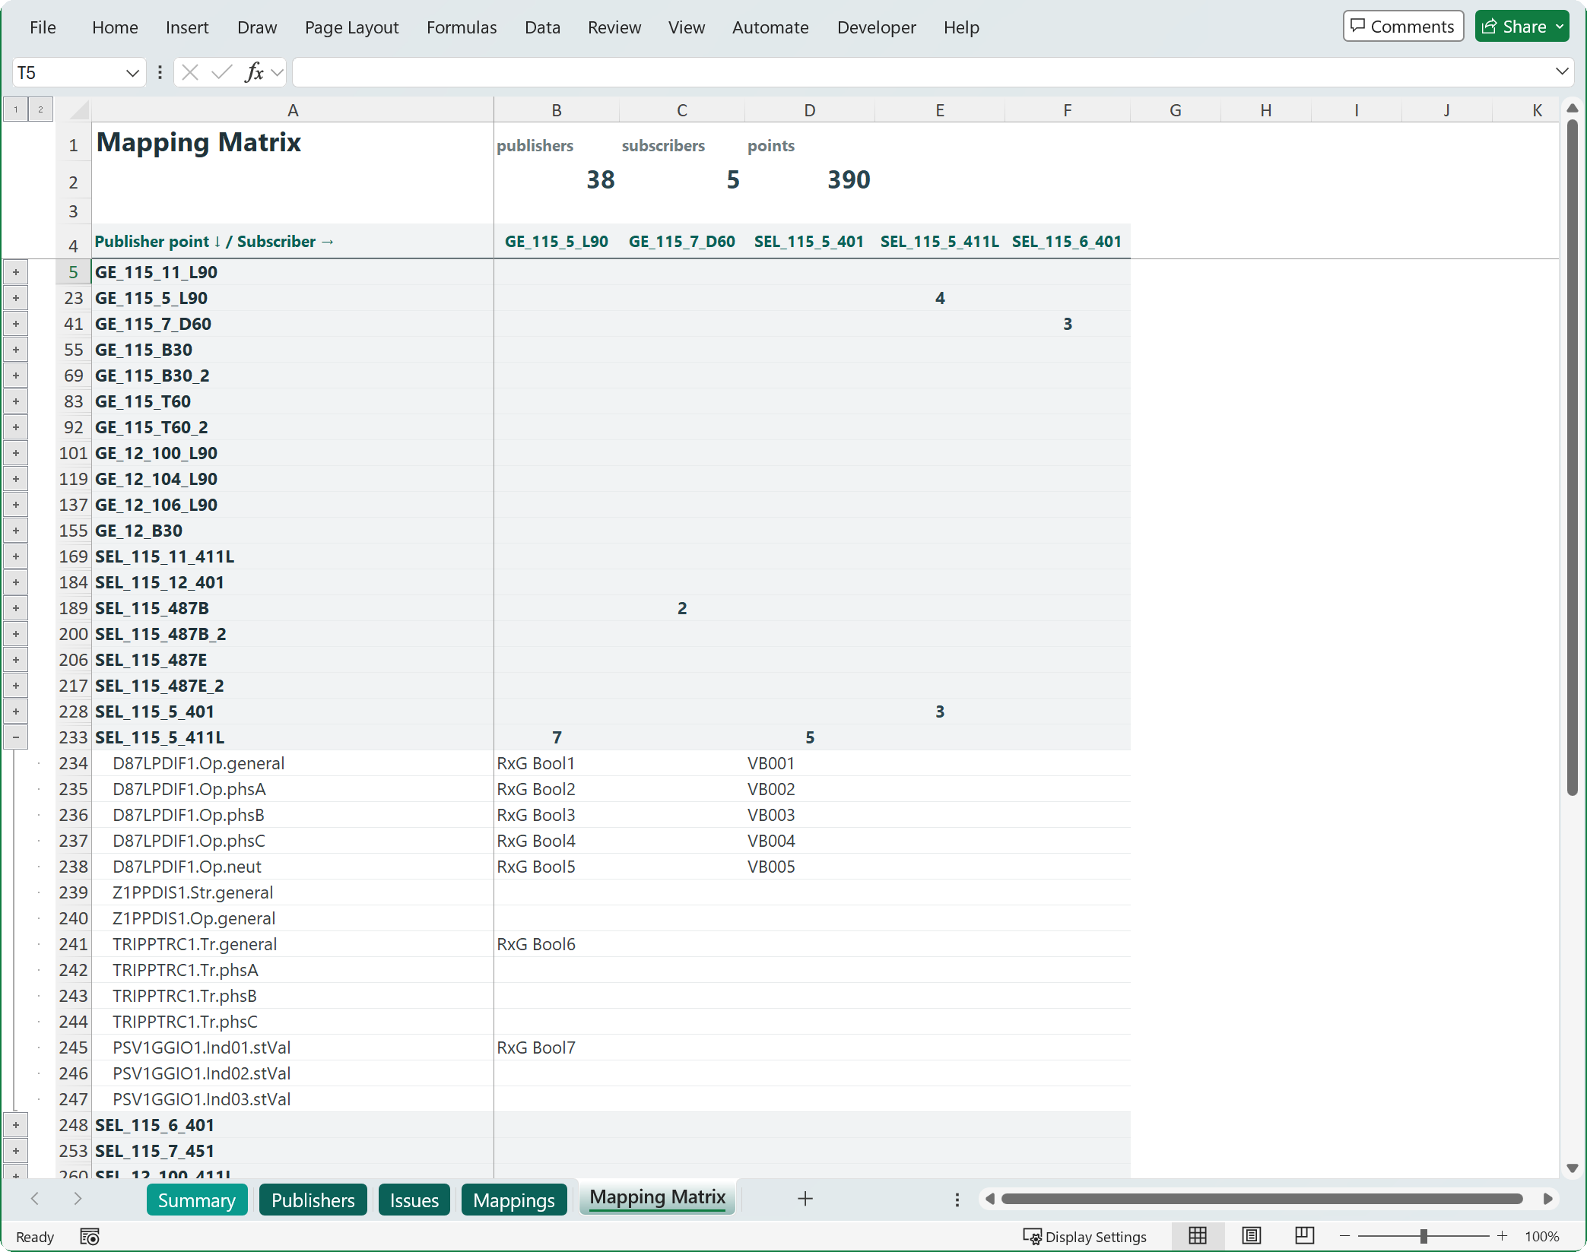
Task: Click the next sheet navigation arrow
Action: (x=78, y=1199)
